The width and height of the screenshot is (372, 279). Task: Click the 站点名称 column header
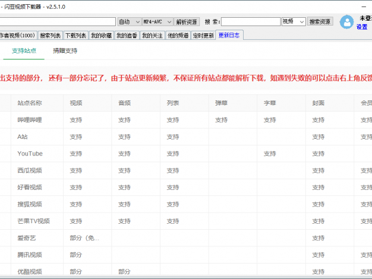[37, 103]
